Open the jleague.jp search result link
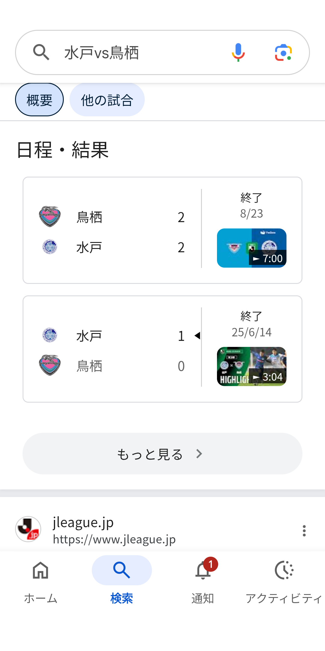The width and height of the screenshot is (325, 651). tap(114, 530)
